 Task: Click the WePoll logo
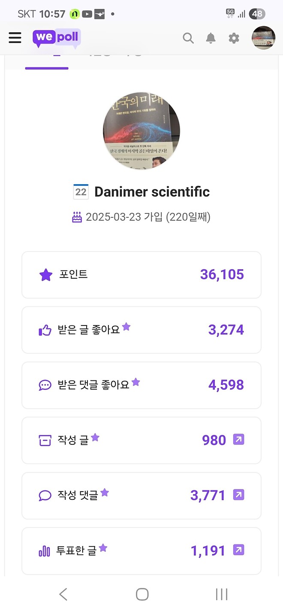point(56,38)
